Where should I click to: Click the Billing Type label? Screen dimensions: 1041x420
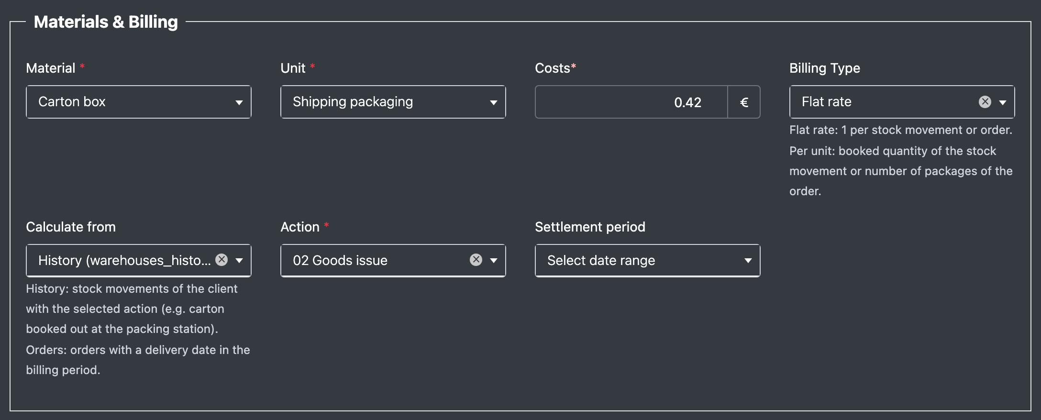[825, 68]
